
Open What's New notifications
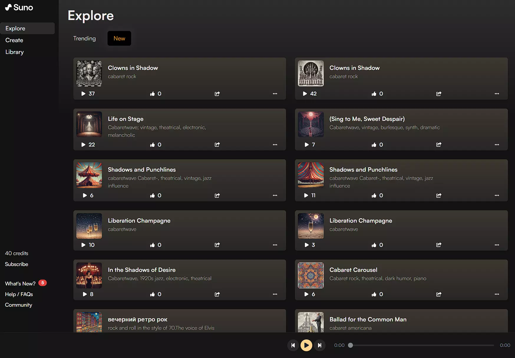(20, 284)
